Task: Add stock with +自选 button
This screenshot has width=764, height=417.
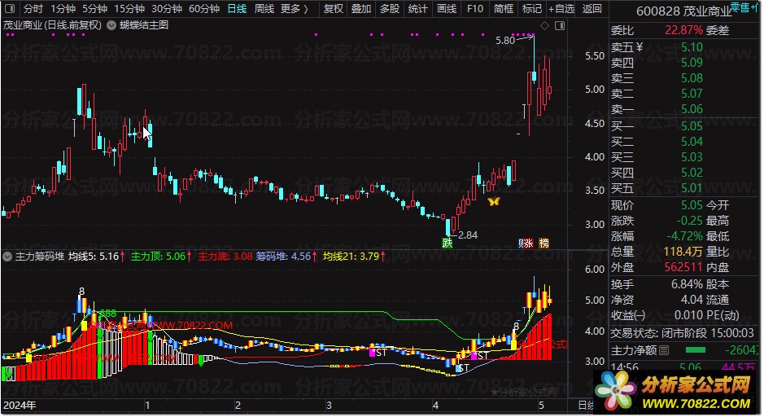Action: tap(561, 9)
